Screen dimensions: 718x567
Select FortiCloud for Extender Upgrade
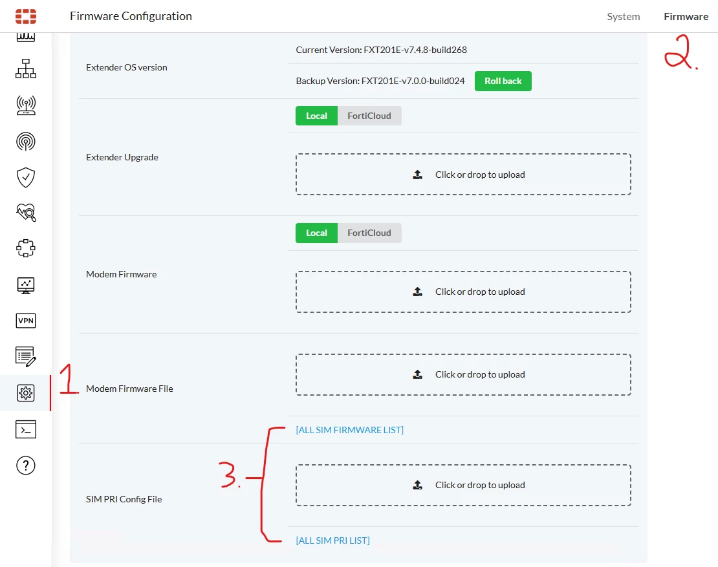(x=369, y=116)
